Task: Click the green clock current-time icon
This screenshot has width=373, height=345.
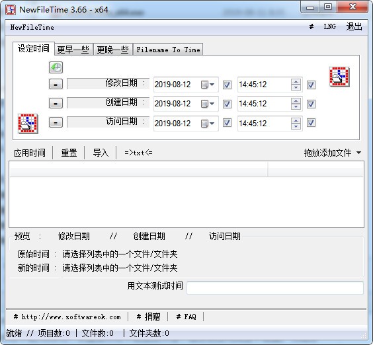Action: (56, 67)
